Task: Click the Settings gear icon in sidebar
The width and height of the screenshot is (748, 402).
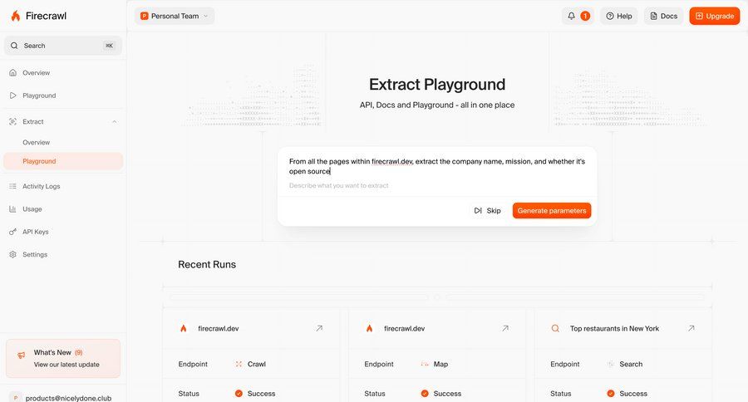Action: 13,254
